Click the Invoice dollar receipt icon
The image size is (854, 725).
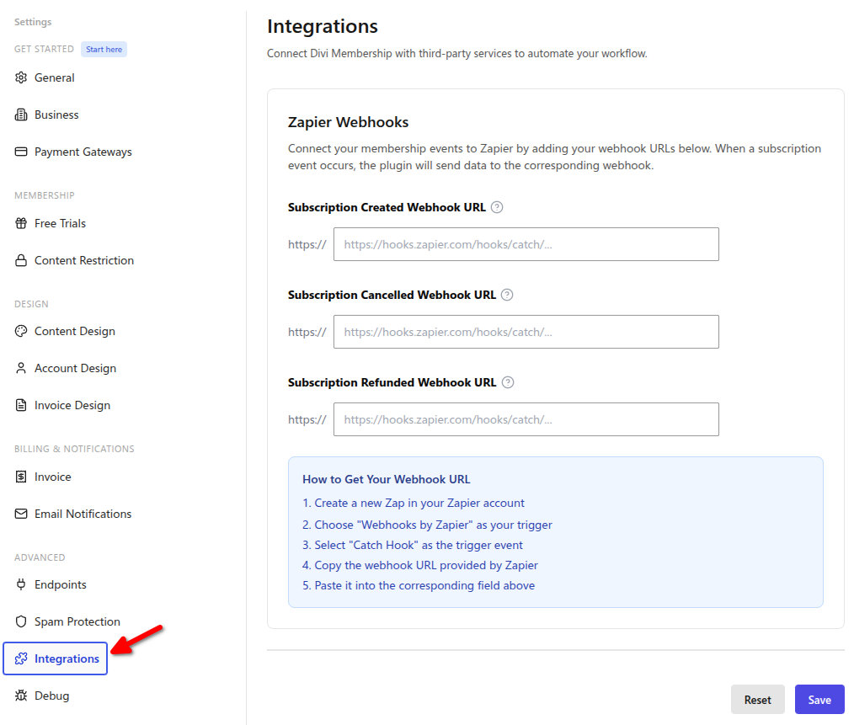21,477
